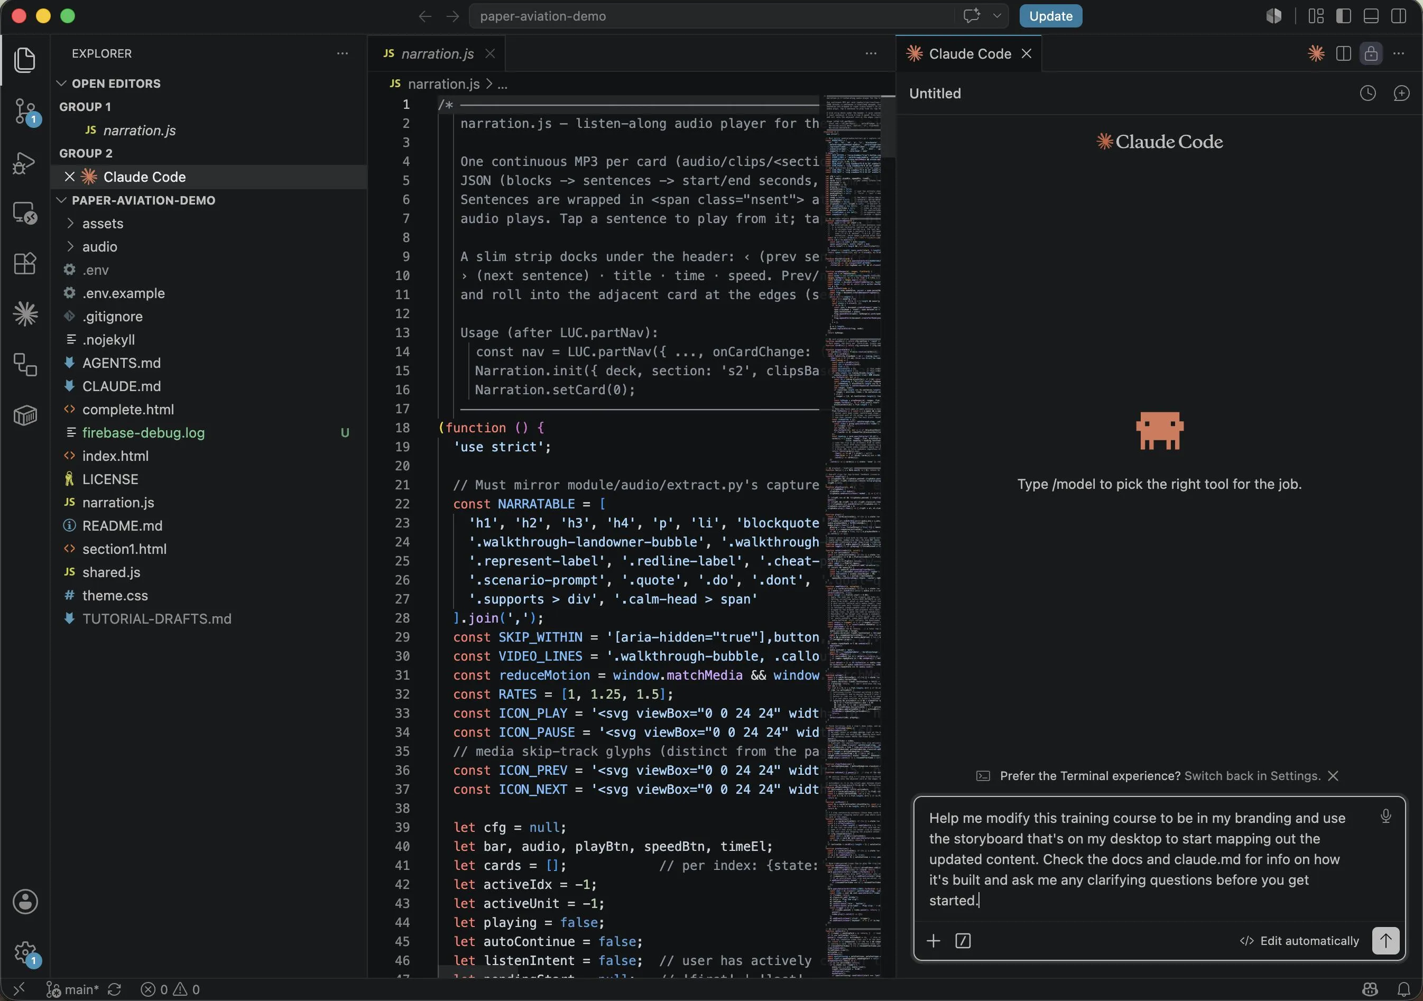Open the Extensions view
Image resolution: width=1423 pixels, height=1001 pixels.
click(25, 263)
